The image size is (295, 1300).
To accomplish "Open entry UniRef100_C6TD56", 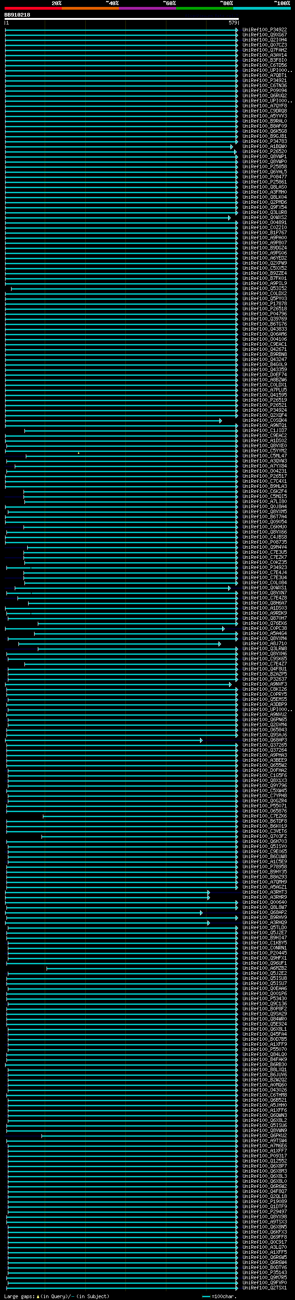I will [264, 65].
